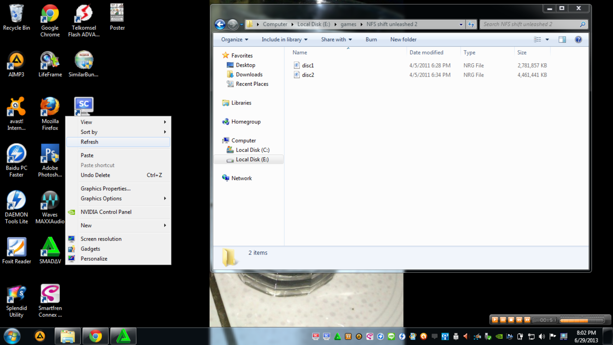Screen dimensions: 613x345
Task: Expand the Sort by submenu
Action: click(x=118, y=132)
